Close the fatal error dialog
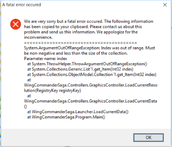The width and height of the screenshot is (172, 147). click(165, 5)
